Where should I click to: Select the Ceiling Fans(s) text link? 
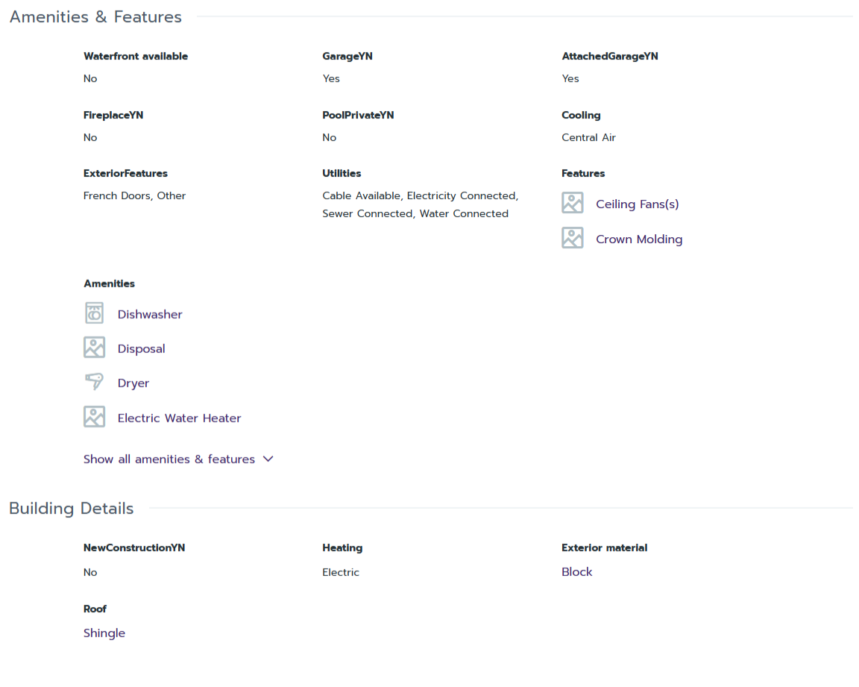(638, 204)
